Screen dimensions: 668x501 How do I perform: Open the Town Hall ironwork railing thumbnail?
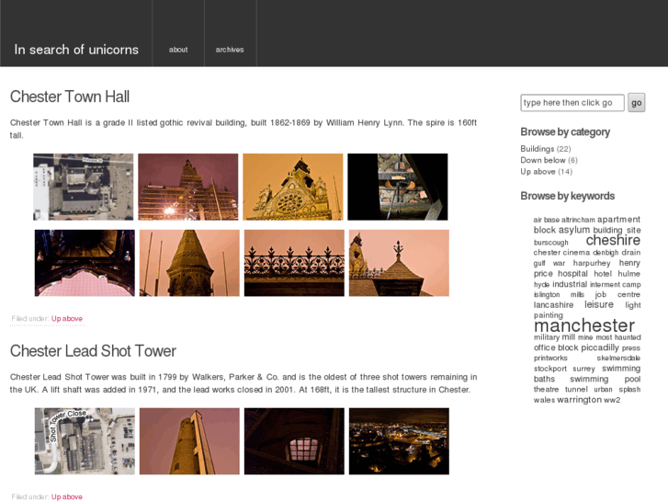tap(293, 263)
